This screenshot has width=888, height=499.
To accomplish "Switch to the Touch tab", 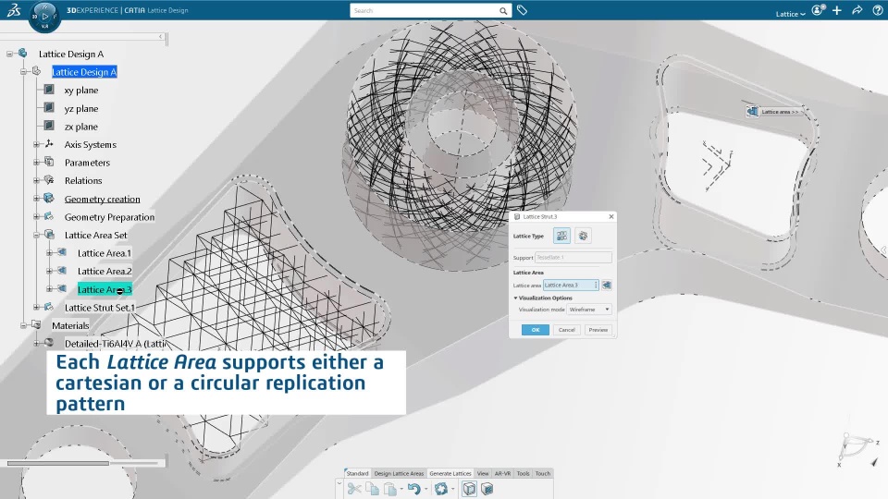I will 543,473.
